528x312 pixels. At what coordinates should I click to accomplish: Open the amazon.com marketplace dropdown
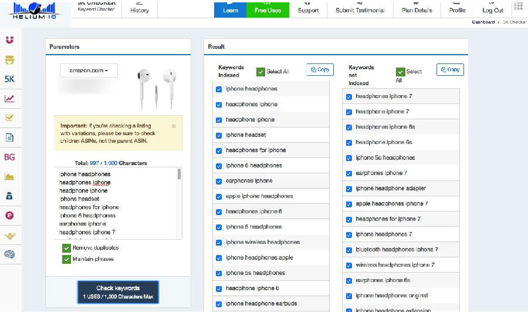point(89,71)
